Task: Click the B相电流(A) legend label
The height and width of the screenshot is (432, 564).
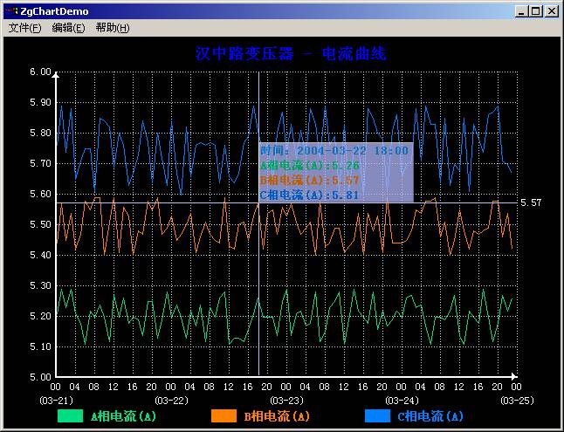Action: tap(277, 416)
